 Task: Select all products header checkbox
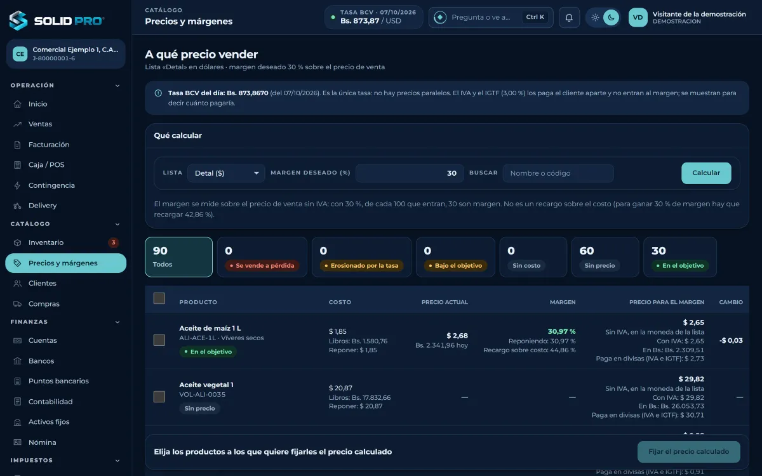point(159,298)
